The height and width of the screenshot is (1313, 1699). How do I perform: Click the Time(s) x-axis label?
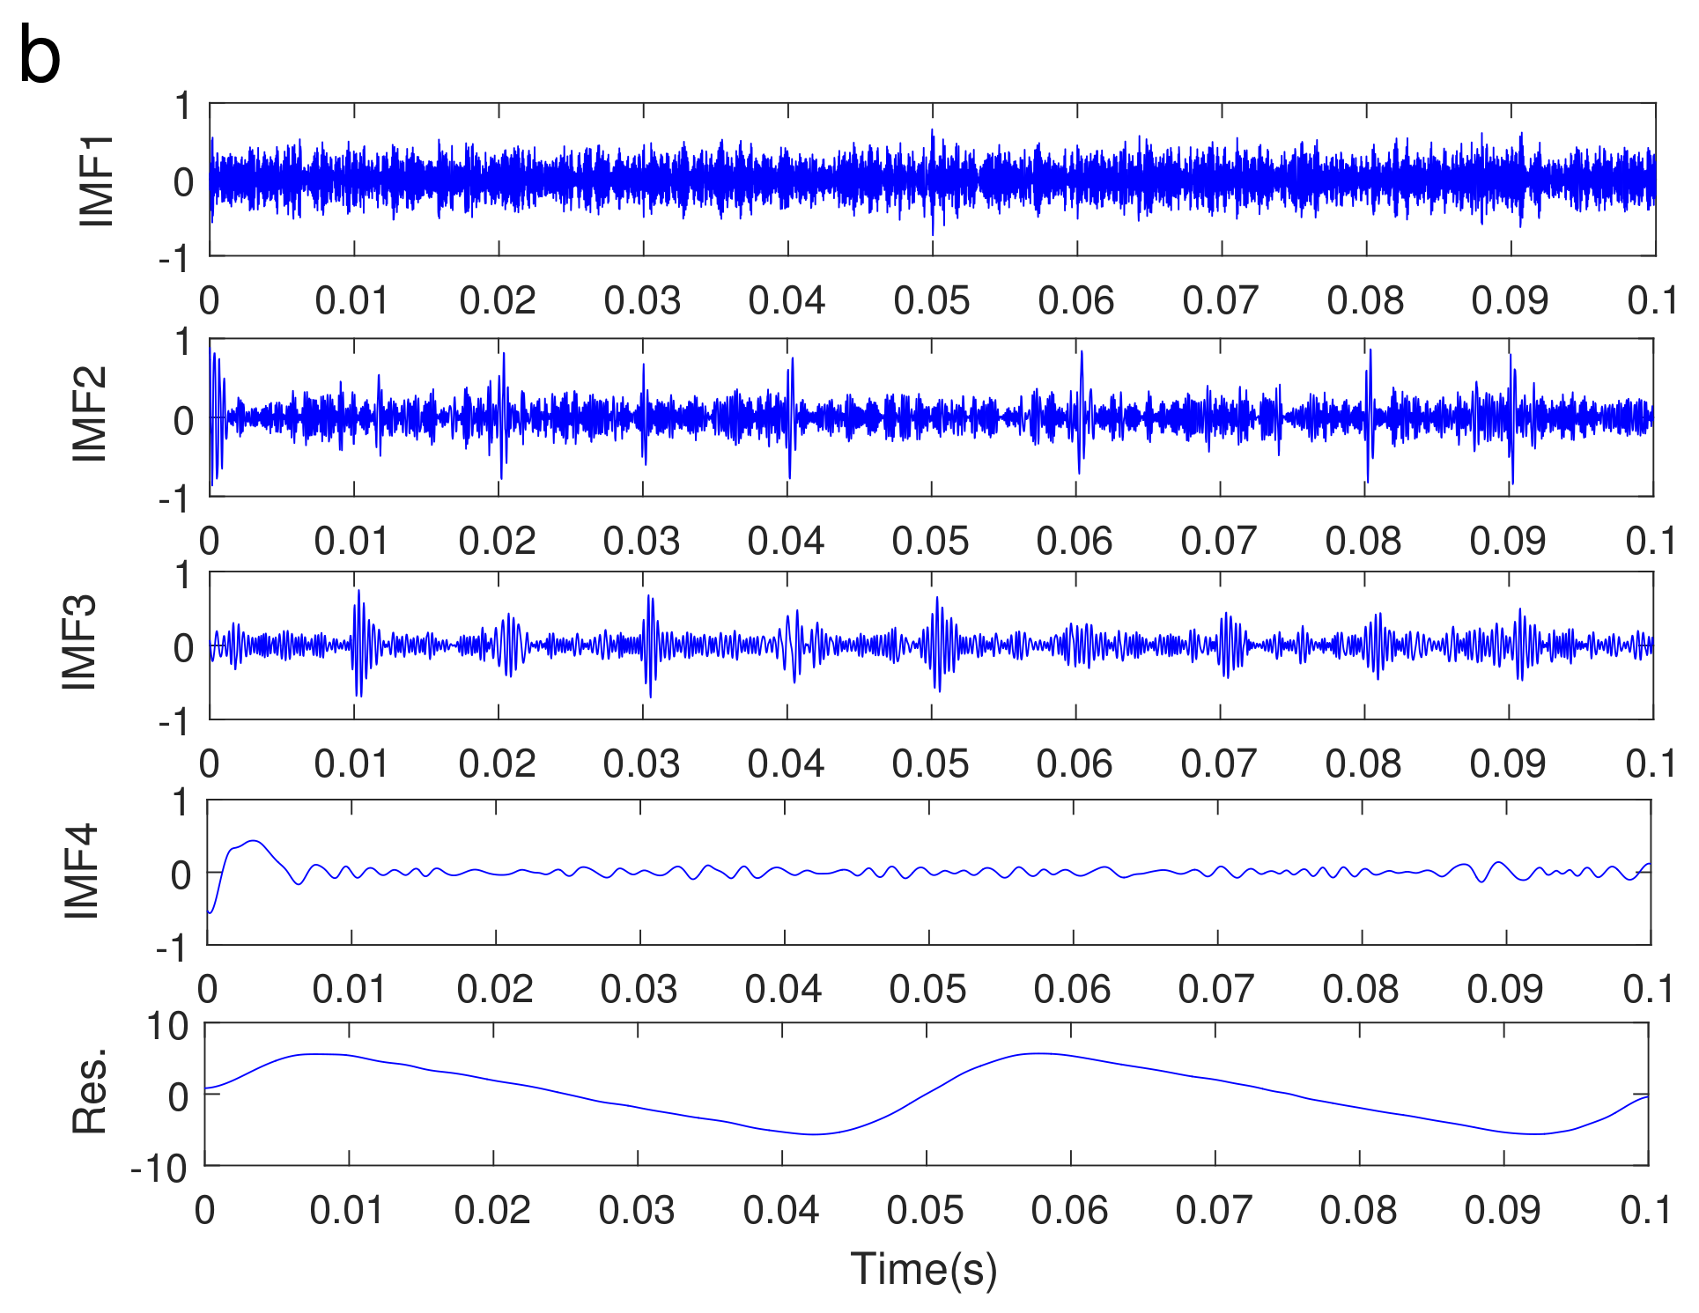tap(923, 1270)
